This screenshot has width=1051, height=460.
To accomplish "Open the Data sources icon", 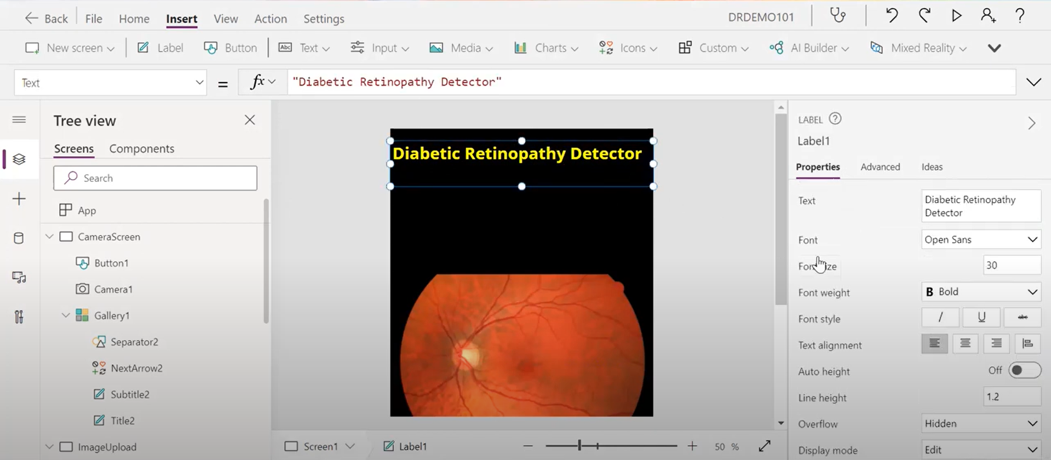I will coord(19,238).
